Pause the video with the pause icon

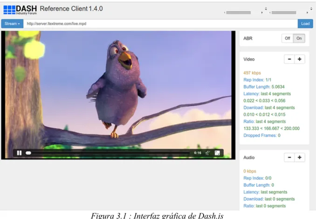tap(20, 153)
